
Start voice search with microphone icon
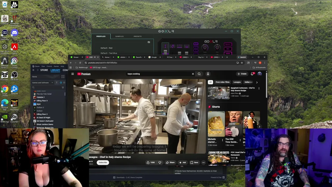pyautogui.click(x=208, y=74)
